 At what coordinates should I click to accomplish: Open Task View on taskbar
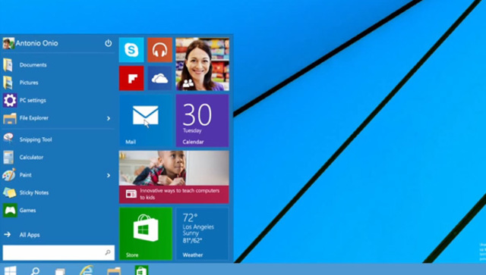coord(60,272)
